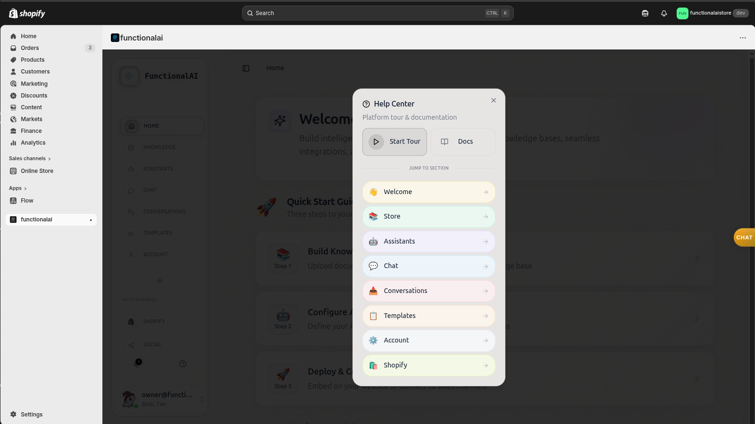Open the notification bell in Shopify header

tap(663, 13)
